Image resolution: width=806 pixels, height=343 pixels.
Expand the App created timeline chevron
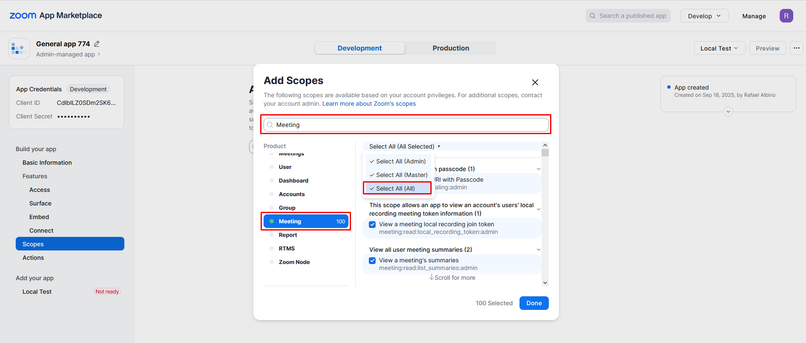[728, 112]
